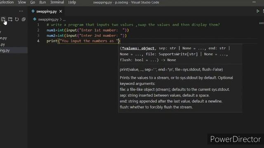The height and width of the screenshot is (148, 264).
Task: Click line number 2 in the gutter
Action: (38, 30)
